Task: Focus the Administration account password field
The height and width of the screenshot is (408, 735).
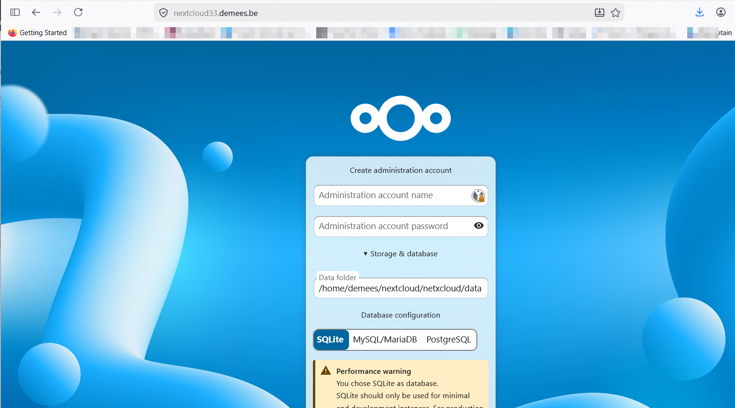Action: 391,226
